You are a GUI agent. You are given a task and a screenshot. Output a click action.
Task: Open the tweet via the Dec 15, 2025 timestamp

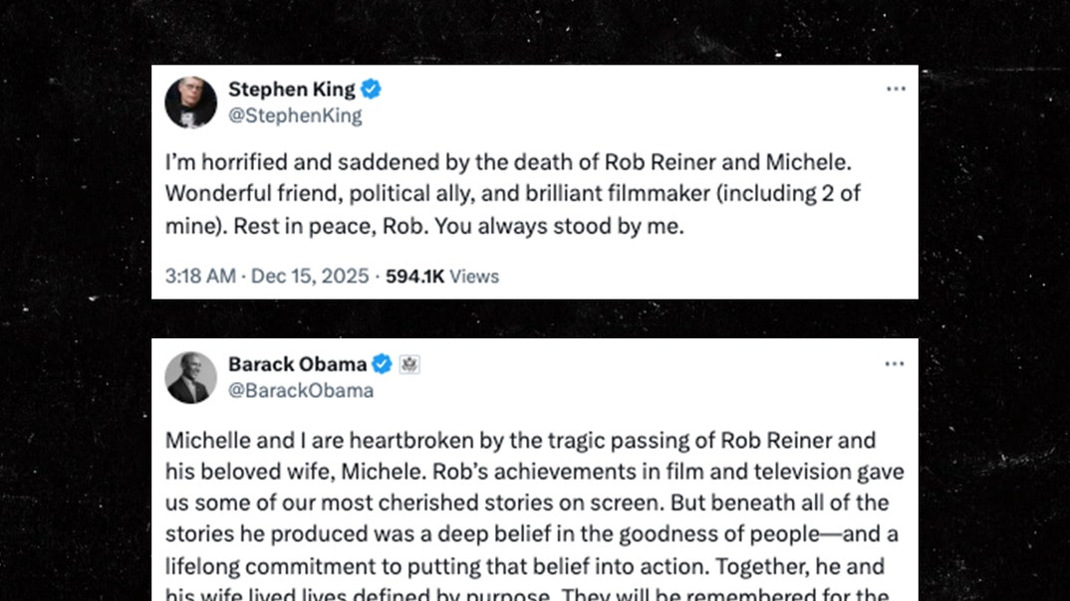pyautogui.click(x=311, y=276)
